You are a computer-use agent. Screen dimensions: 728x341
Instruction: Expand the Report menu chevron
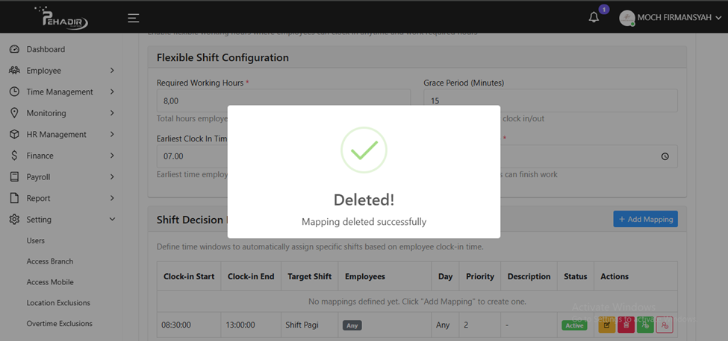[x=112, y=198]
